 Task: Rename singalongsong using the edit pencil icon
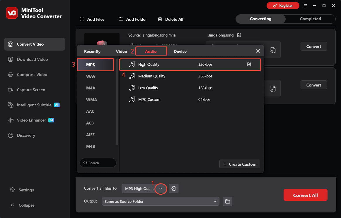(x=239, y=35)
